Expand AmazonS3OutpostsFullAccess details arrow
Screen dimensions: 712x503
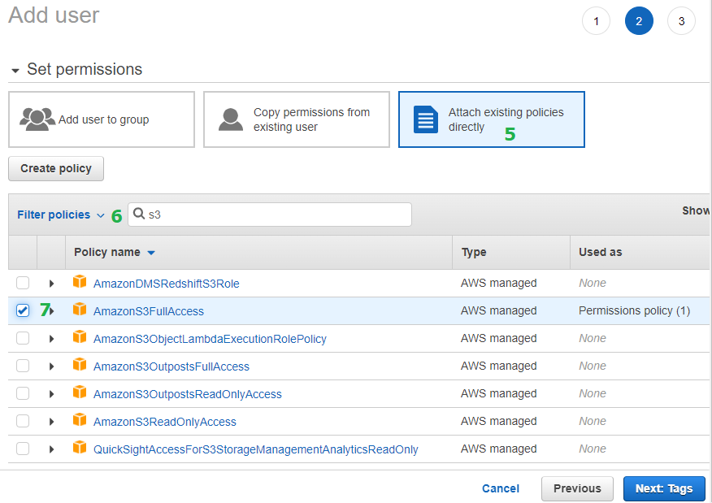pos(51,366)
